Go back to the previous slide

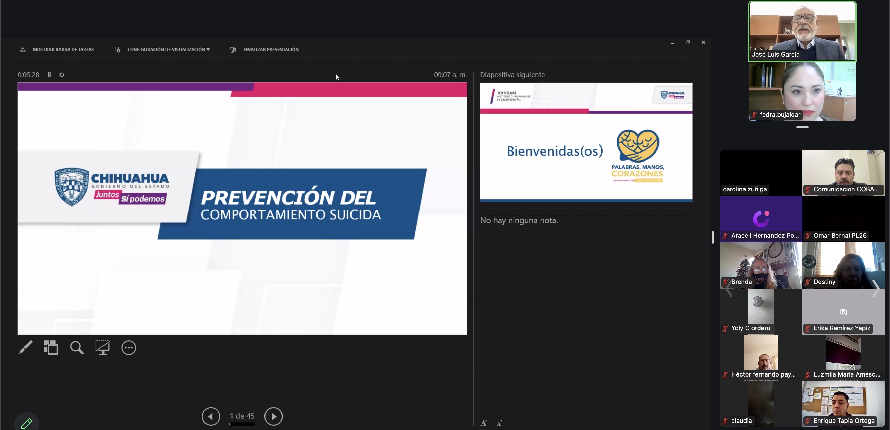(x=211, y=416)
